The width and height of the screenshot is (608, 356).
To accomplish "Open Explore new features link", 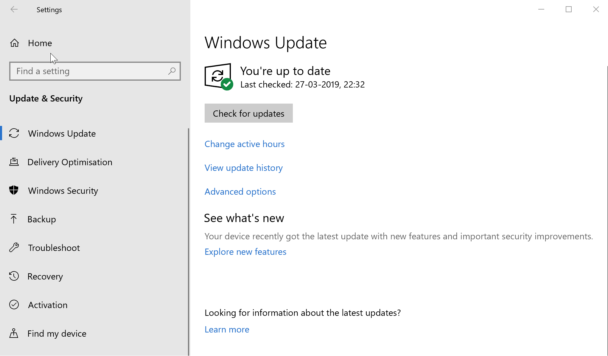I will 245,251.
